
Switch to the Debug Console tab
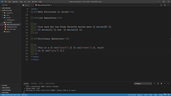[x=50, y=83]
